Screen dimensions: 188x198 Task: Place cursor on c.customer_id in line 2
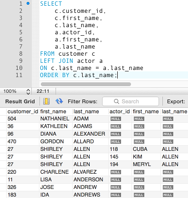point(80,11)
